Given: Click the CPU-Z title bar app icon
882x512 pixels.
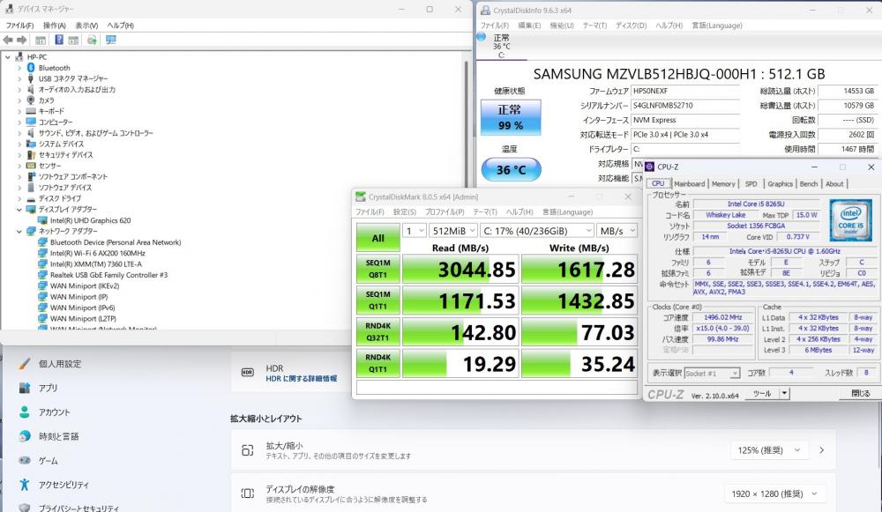Looking at the screenshot, I should pyautogui.click(x=650, y=167).
